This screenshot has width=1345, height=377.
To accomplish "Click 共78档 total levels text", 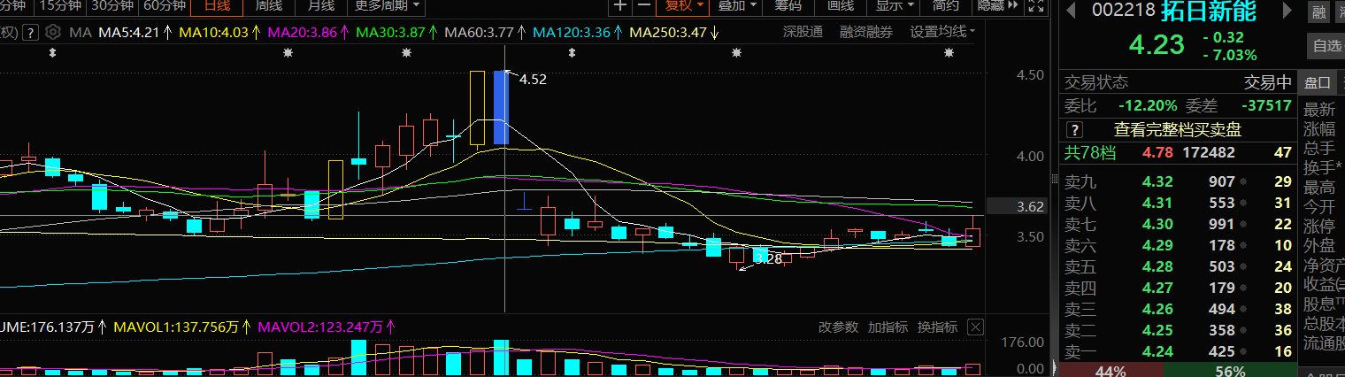I will coord(1089,153).
